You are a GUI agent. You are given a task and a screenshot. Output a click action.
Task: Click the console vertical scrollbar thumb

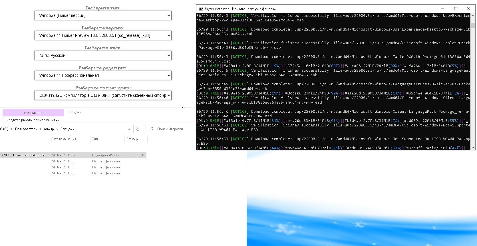click(x=473, y=25)
